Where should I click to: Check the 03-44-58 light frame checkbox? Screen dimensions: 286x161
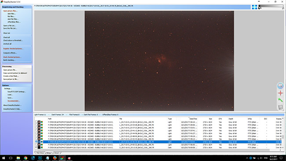pos(36,133)
